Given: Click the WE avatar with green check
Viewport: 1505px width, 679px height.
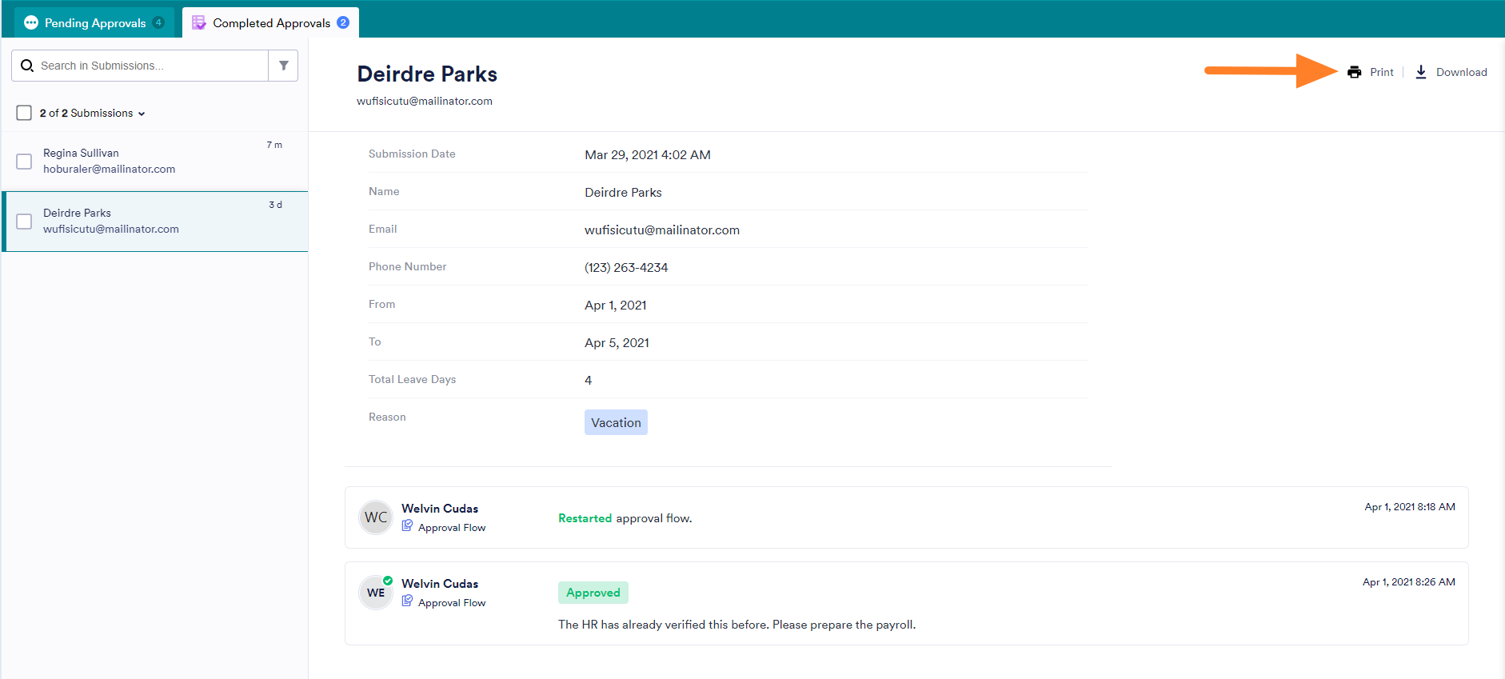Looking at the screenshot, I should pyautogui.click(x=375, y=593).
